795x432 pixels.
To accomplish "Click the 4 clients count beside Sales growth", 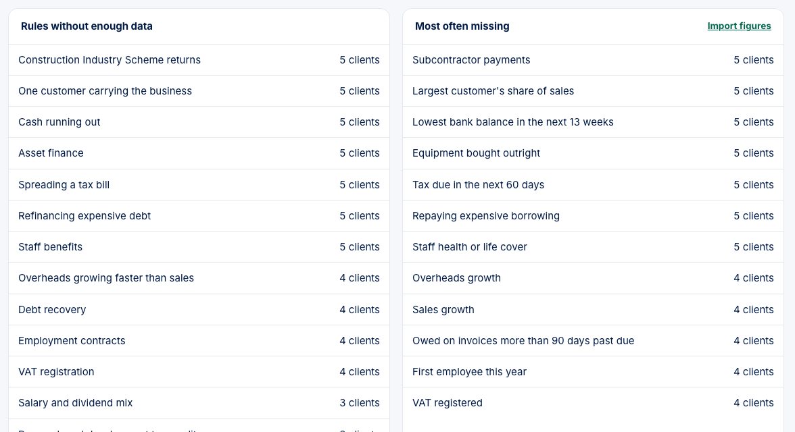I will click(753, 309).
